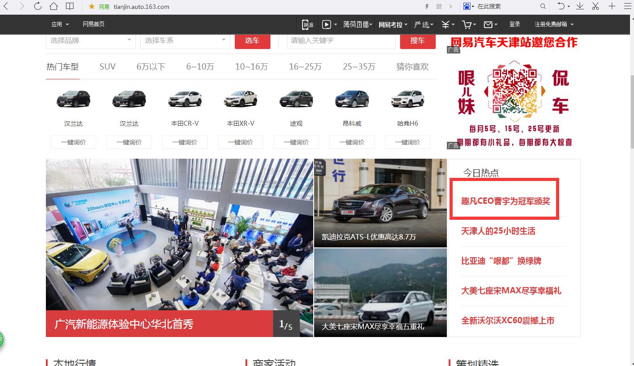634x366 pixels.
Task: Open headline 比亚迪“哏都”换绿牌
Action: click(501, 261)
